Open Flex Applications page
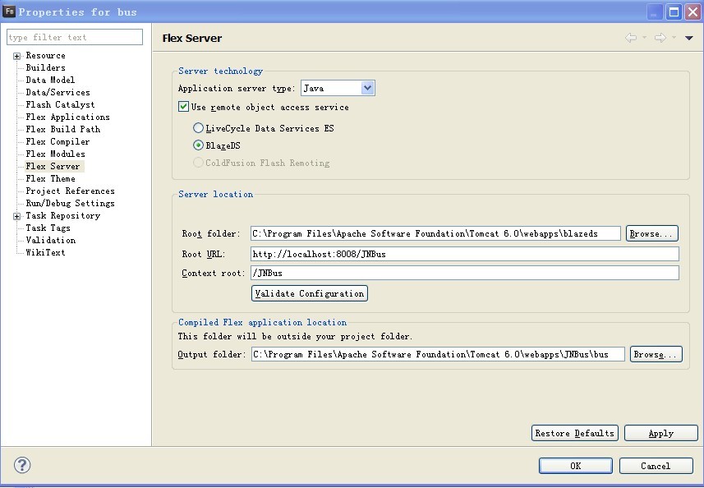 pos(68,117)
